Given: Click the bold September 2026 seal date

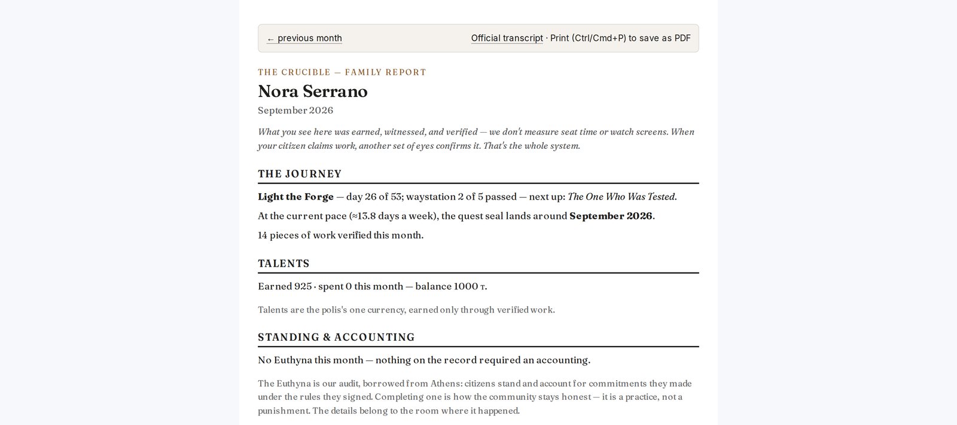Looking at the screenshot, I should tap(611, 216).
